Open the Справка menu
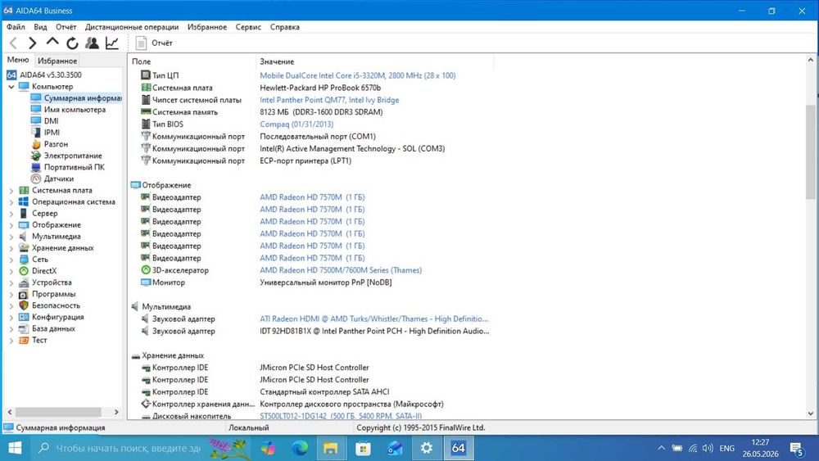The width and height of the screenshot is (819, 461). [285, 27]
